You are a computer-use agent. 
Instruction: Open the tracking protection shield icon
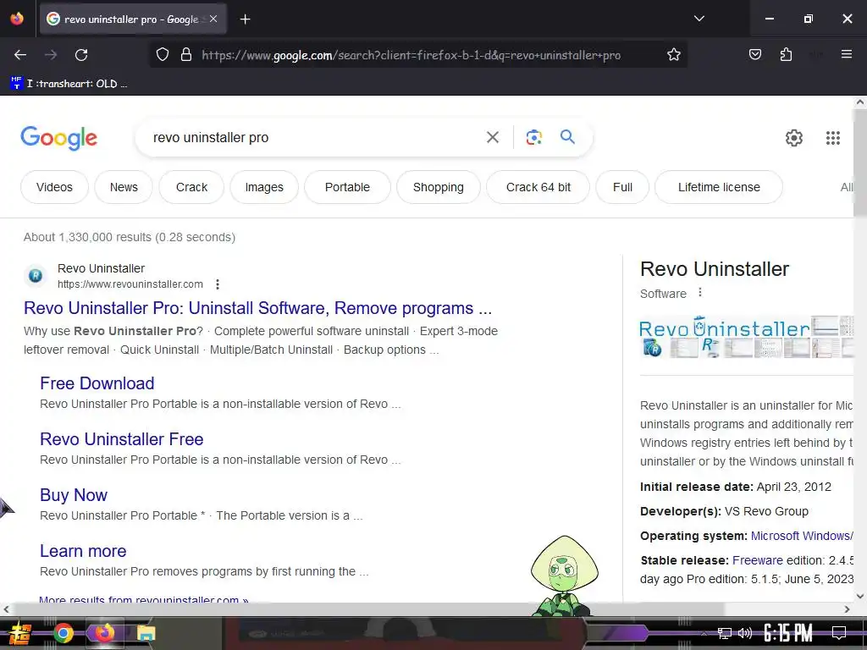(x=162, y=55)
